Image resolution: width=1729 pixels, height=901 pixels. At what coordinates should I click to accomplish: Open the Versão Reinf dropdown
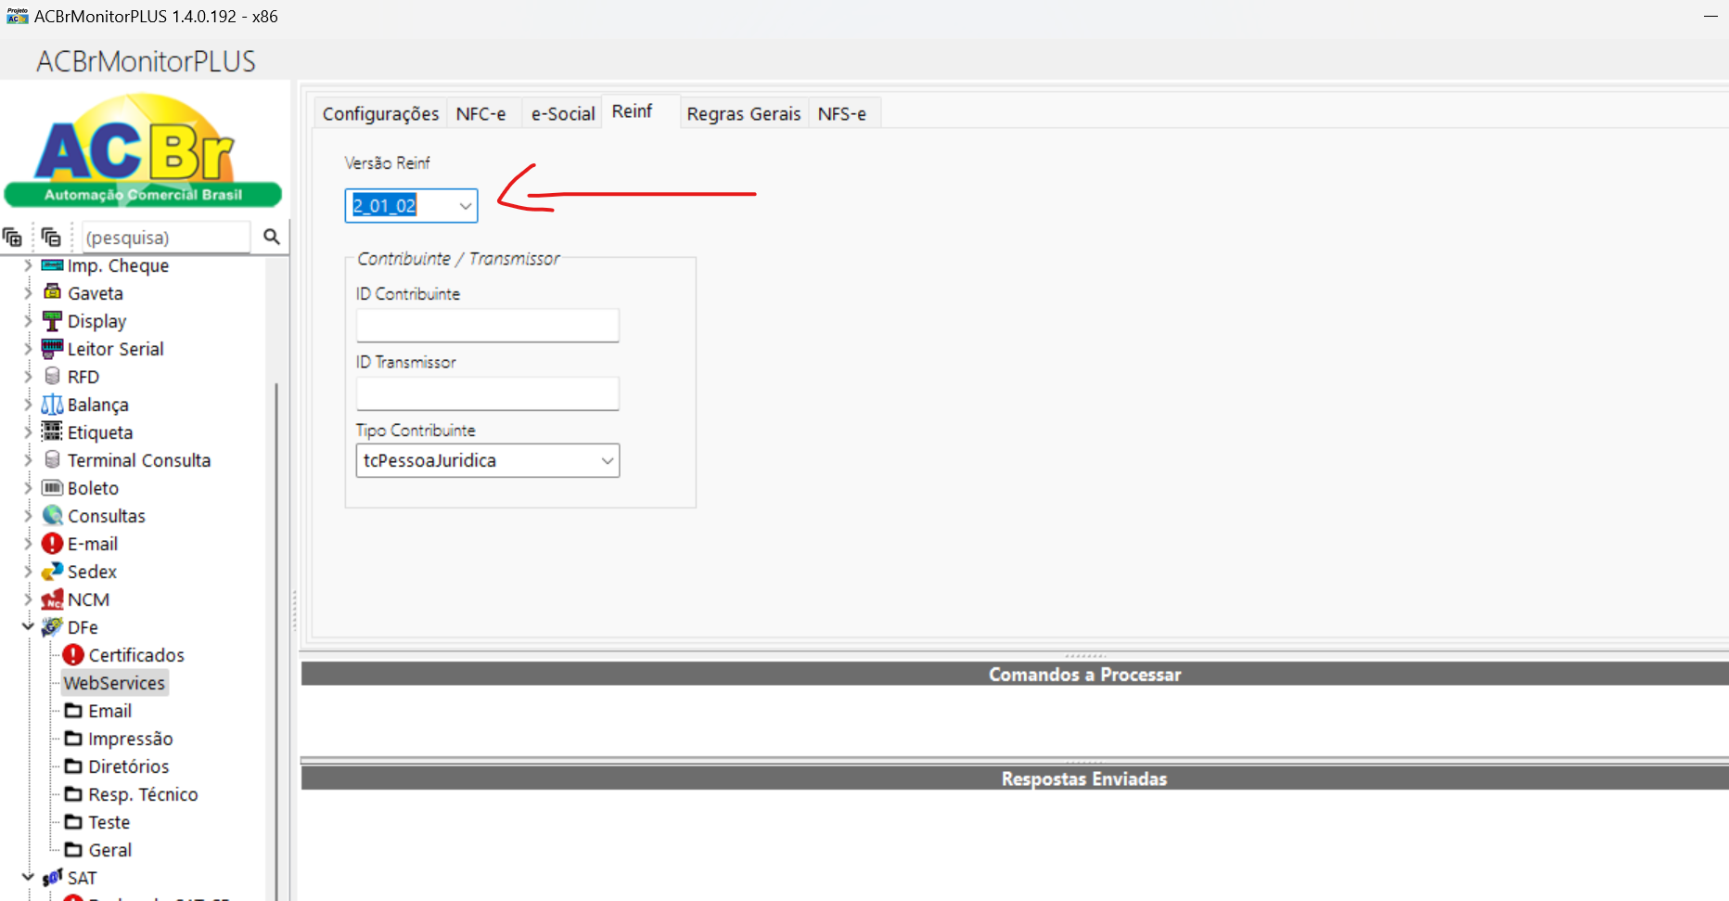[x=465, y=206]
